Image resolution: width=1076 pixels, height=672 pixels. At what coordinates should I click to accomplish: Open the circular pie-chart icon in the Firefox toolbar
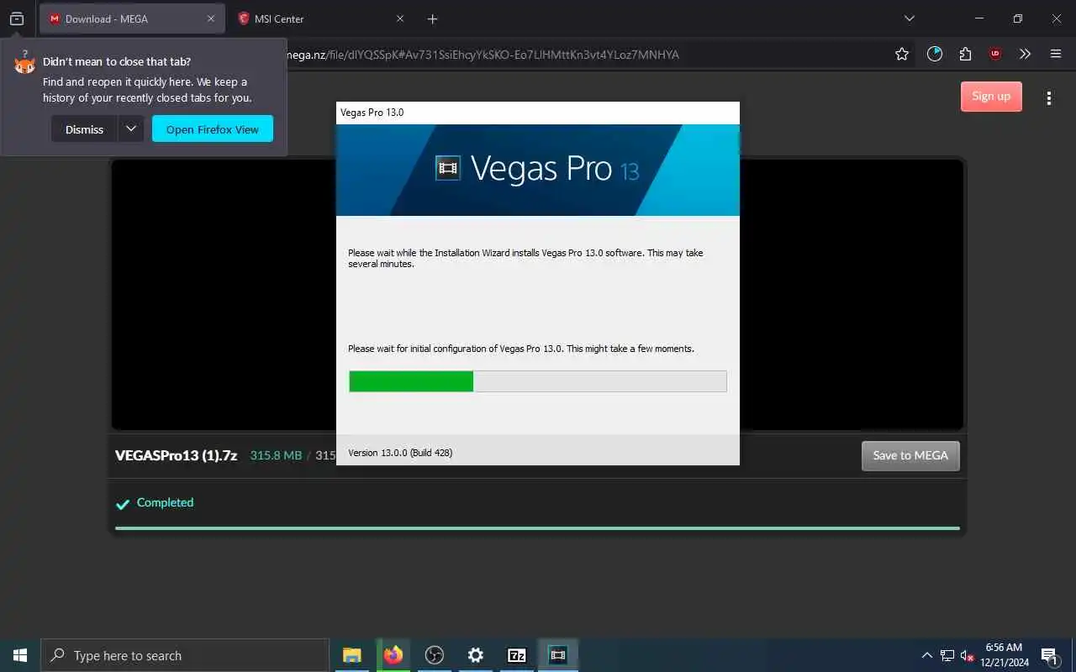[x=935, y=54]
